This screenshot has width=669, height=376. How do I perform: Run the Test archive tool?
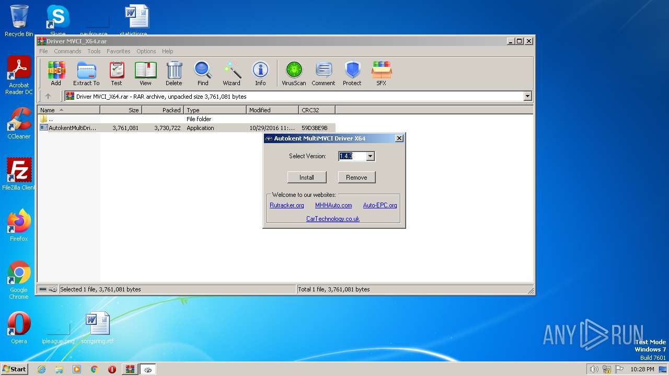[117, 74]
